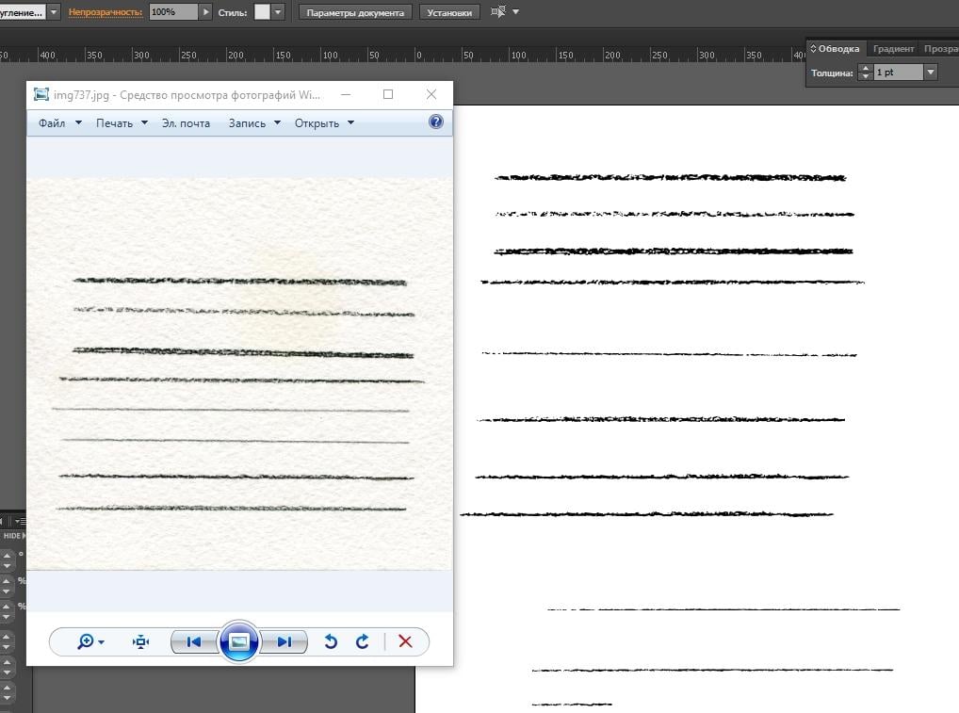Open the stroke weight dropdown arrow
The width and height of the screenshot is (959, 713).
[930, 73]
